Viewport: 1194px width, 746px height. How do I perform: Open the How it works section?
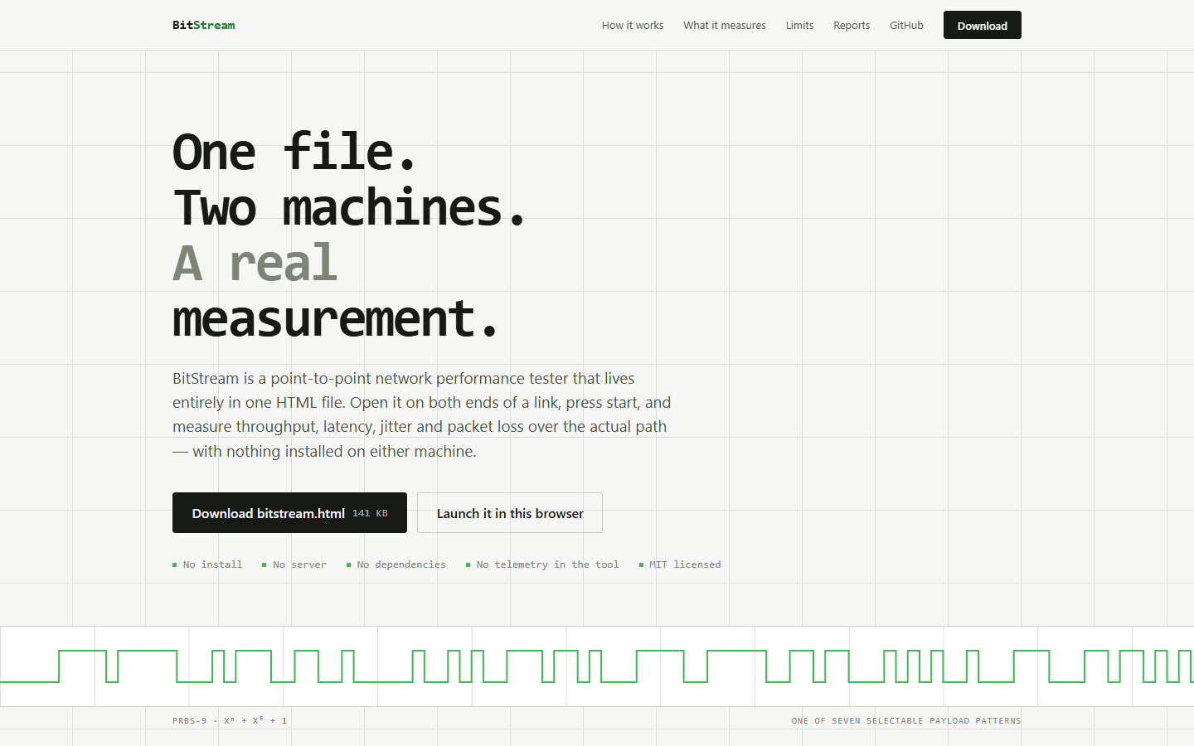pyautogui.click(x=633, y=26)
